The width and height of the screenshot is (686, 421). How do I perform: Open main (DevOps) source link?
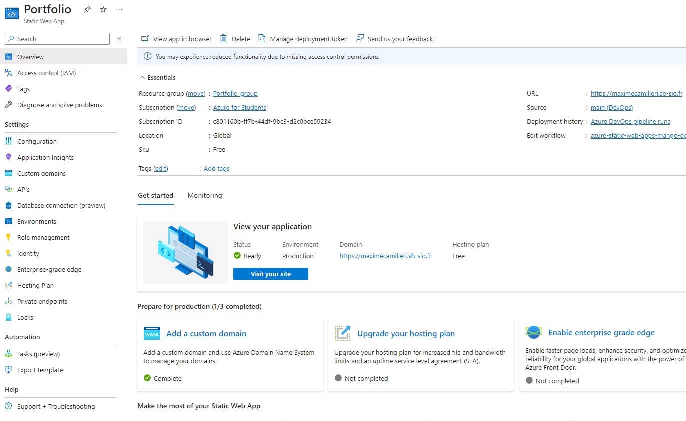pos(612,108)
